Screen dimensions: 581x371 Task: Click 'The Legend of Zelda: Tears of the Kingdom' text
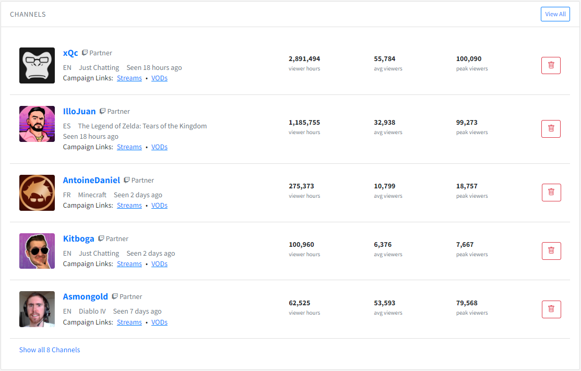click(x=143, y=126)
